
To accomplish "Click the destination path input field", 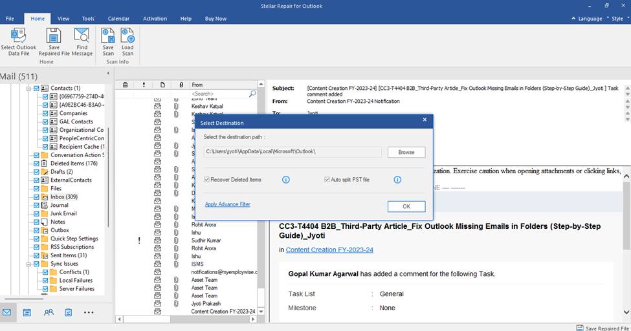I will (293, 152).
